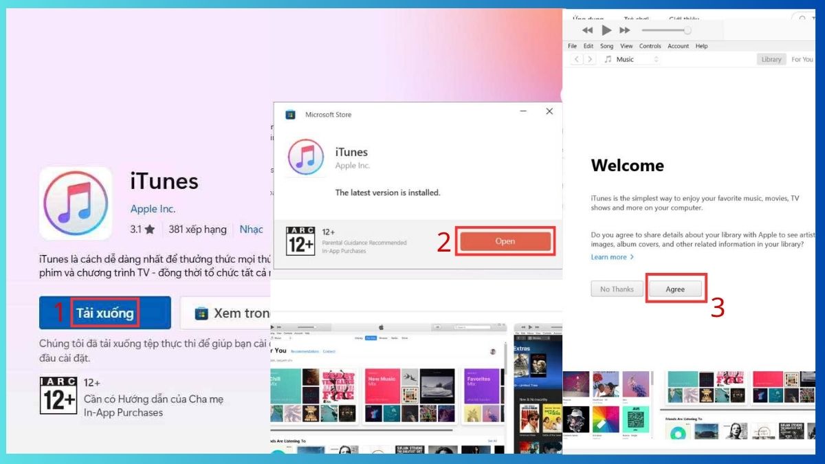This screenshot has width=825, height=464.
Task: Click the iTunes volume slider knob
Action: coord(687,30)
